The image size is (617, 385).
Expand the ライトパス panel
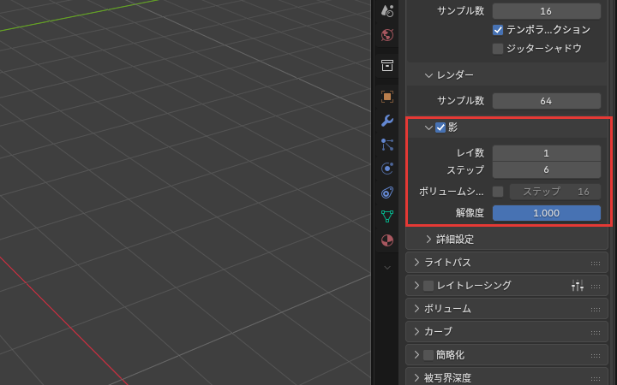(416, 263)
